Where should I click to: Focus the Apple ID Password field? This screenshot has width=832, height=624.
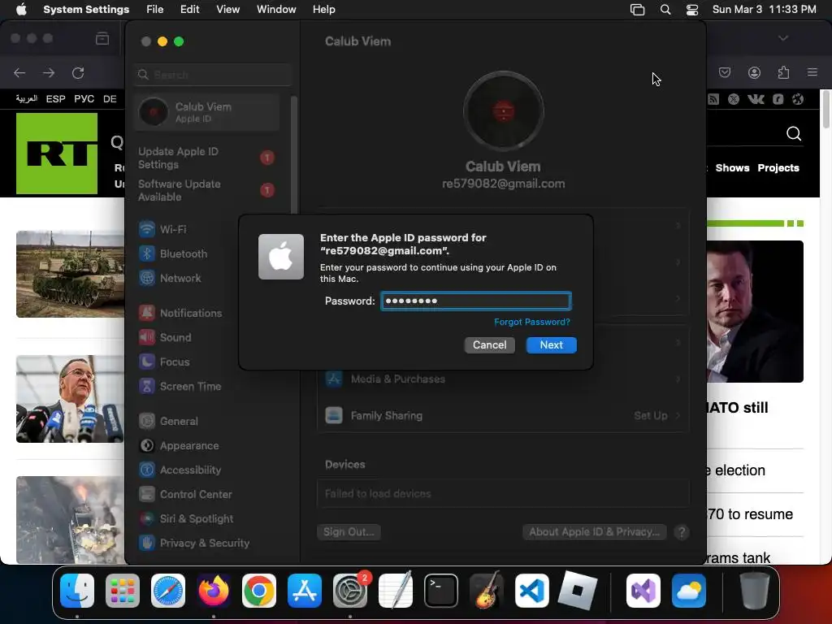coord(476,301)
